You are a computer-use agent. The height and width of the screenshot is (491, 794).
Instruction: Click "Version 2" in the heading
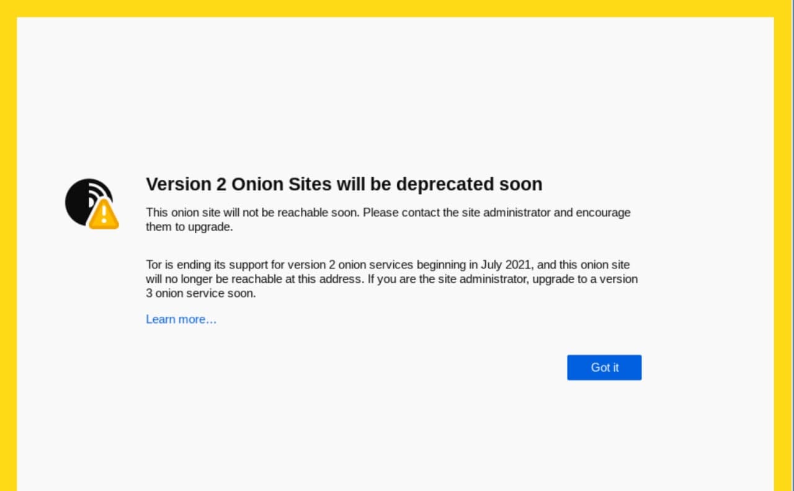(x=186, y=184)
